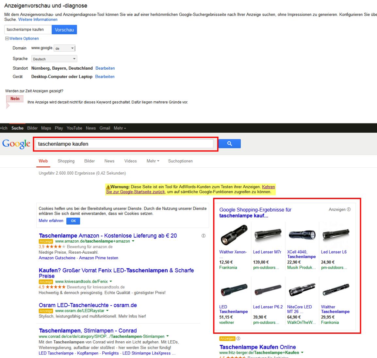
Task: Open the Fenix LED-Taschenlampen ad headline
Action: click(116, 273)
